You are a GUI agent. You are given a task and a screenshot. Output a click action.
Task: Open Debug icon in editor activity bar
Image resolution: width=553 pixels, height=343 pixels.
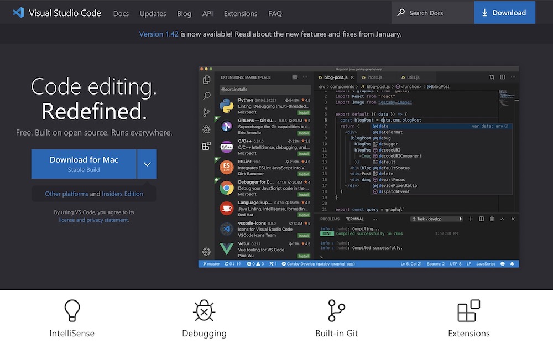click(206, 129)
